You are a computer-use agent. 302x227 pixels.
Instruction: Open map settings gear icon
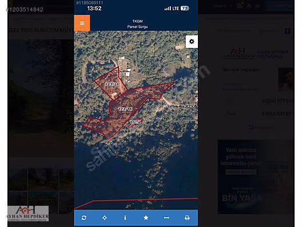tap(192, 41)
